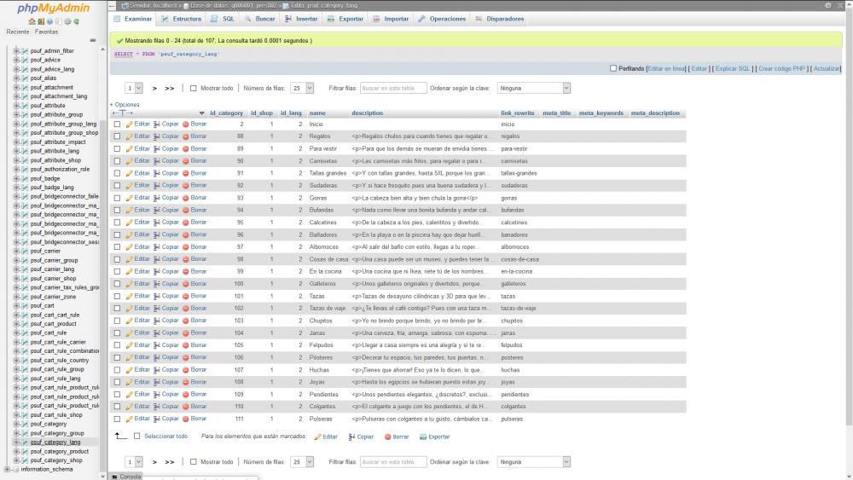Click pencil edit icon for Regalos row
Viewport: 853px width, 480px height.
coord(129,136)
